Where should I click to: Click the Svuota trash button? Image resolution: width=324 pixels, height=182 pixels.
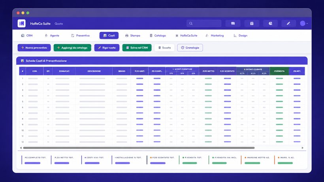[164, 48]
